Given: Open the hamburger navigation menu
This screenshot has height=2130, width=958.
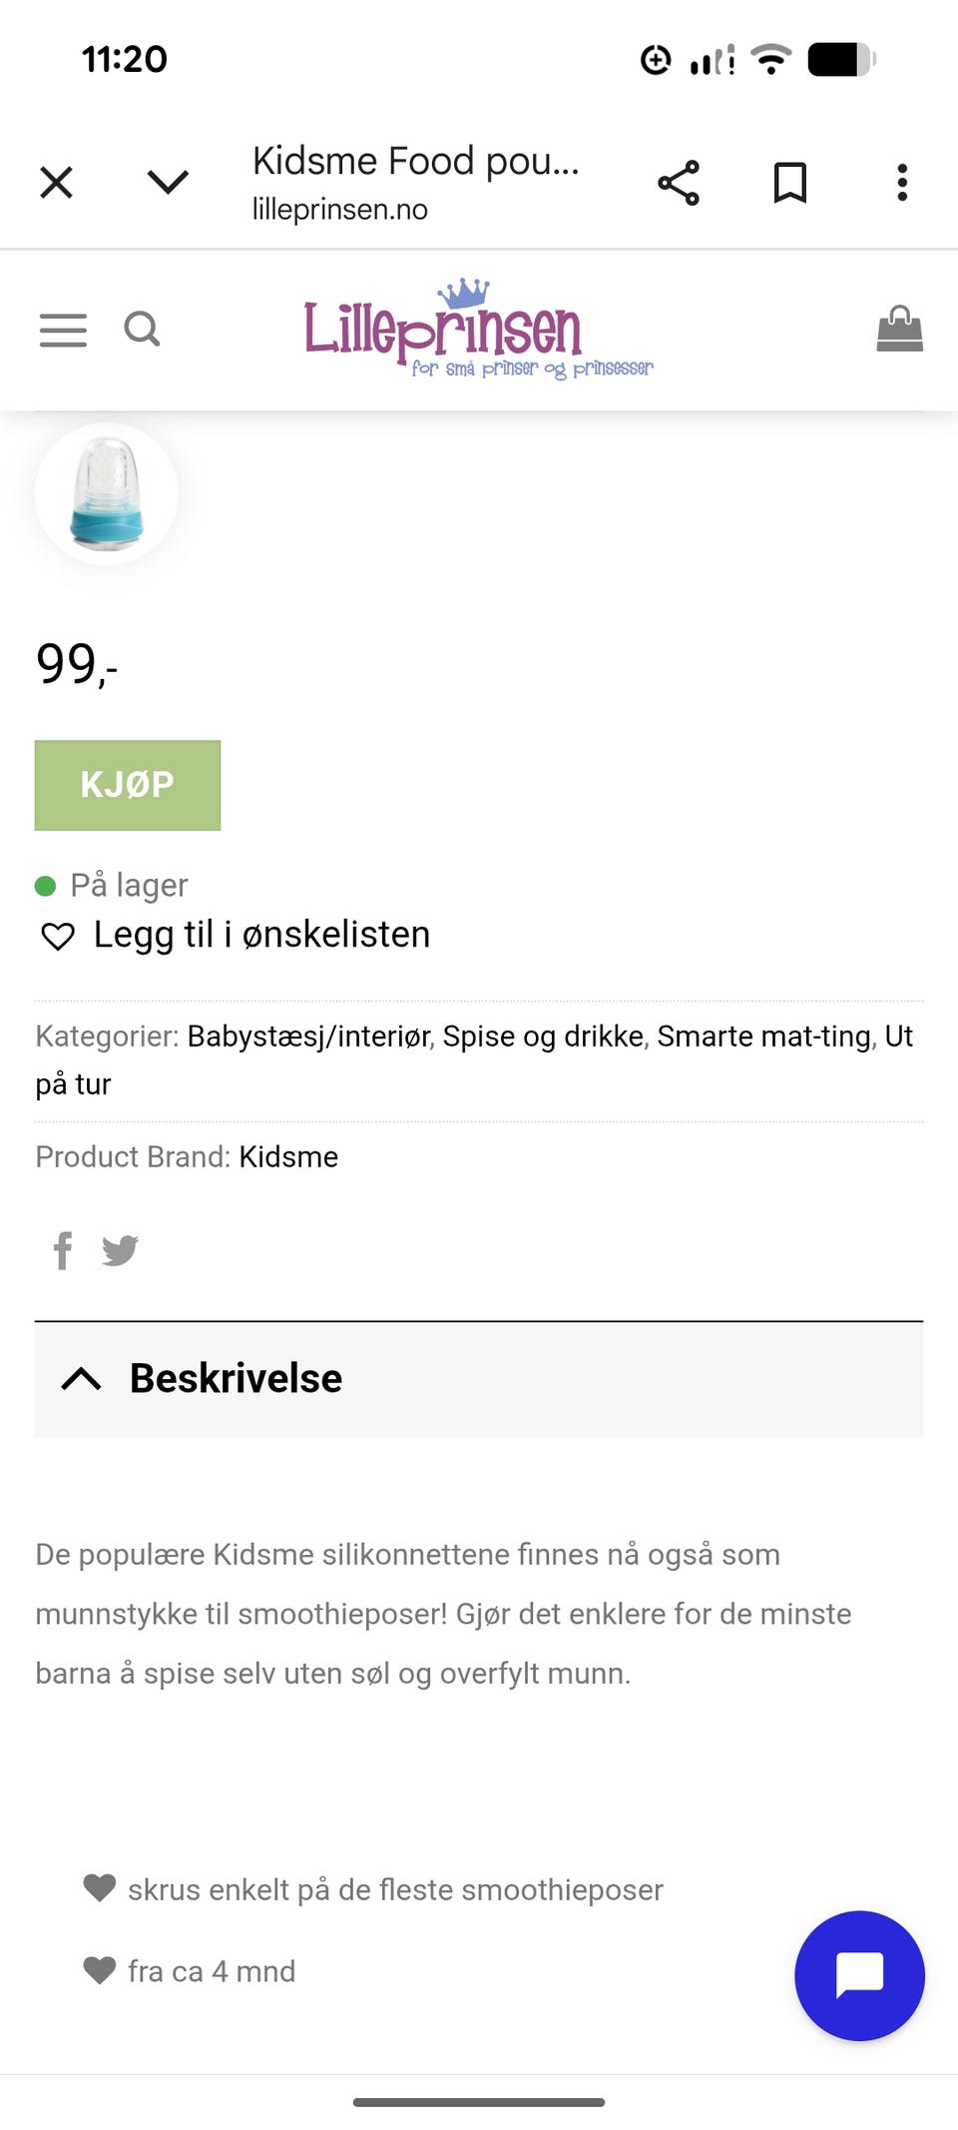Looking at the screenshot, I should click(63, 330).
